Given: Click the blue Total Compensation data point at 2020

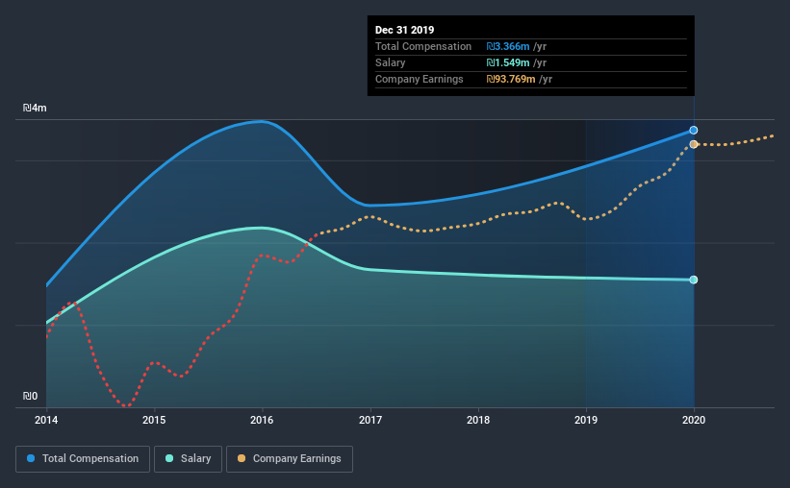Looking at the screenshot, I should 693,131.
